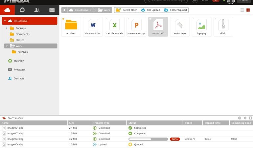Create a New Folder

126,10
